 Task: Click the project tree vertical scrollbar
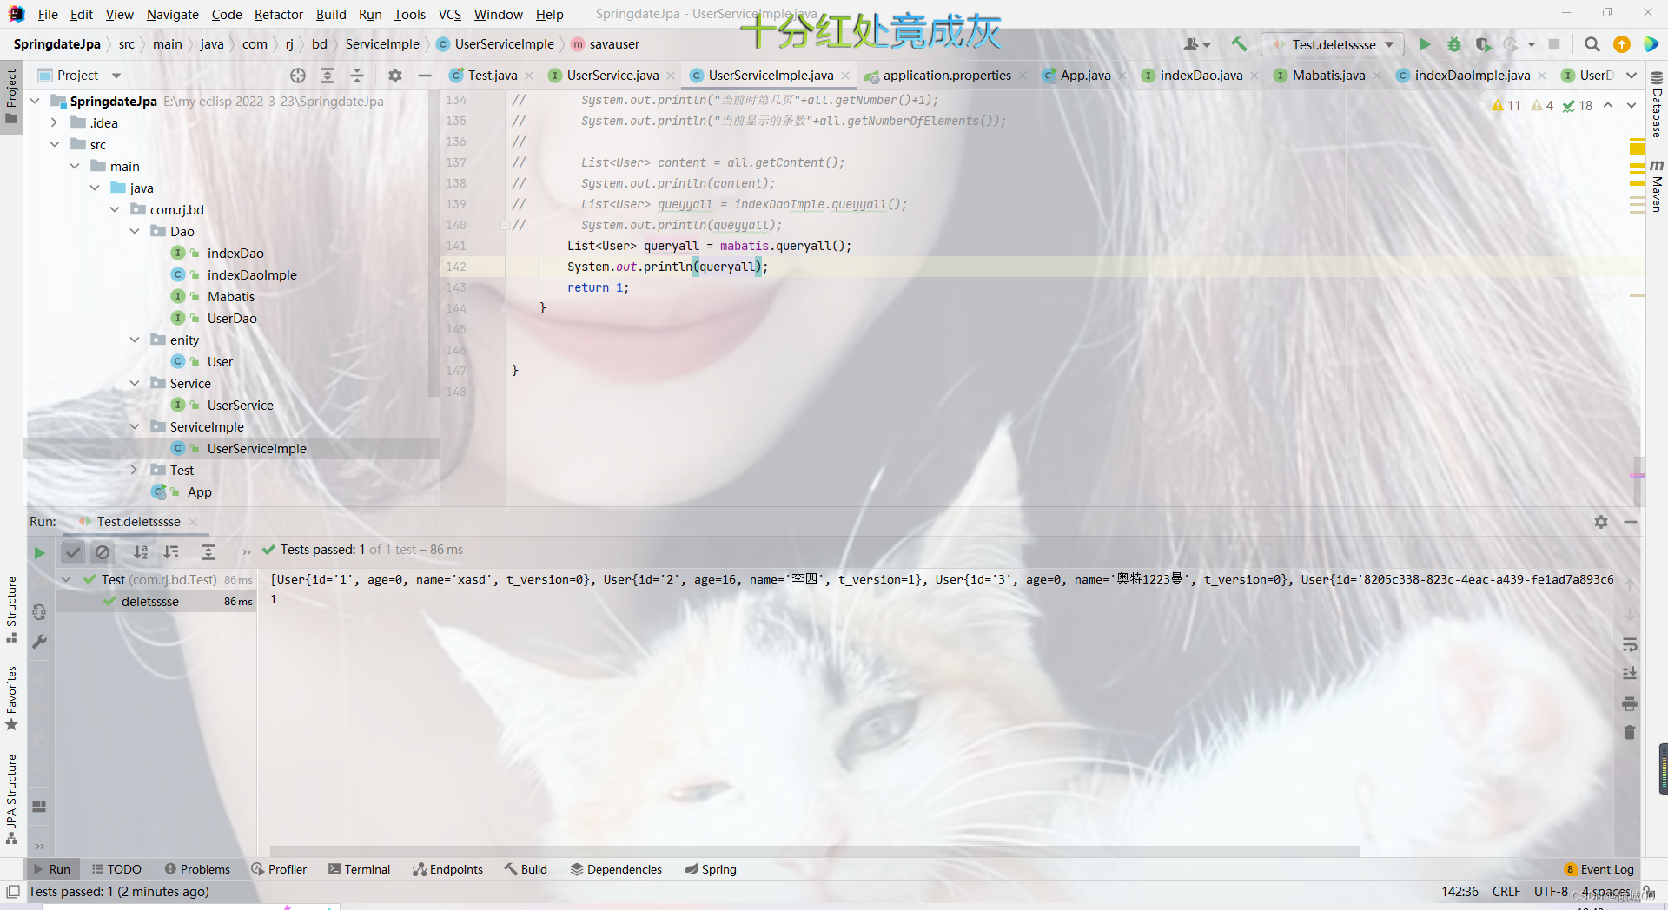point(434,243)
